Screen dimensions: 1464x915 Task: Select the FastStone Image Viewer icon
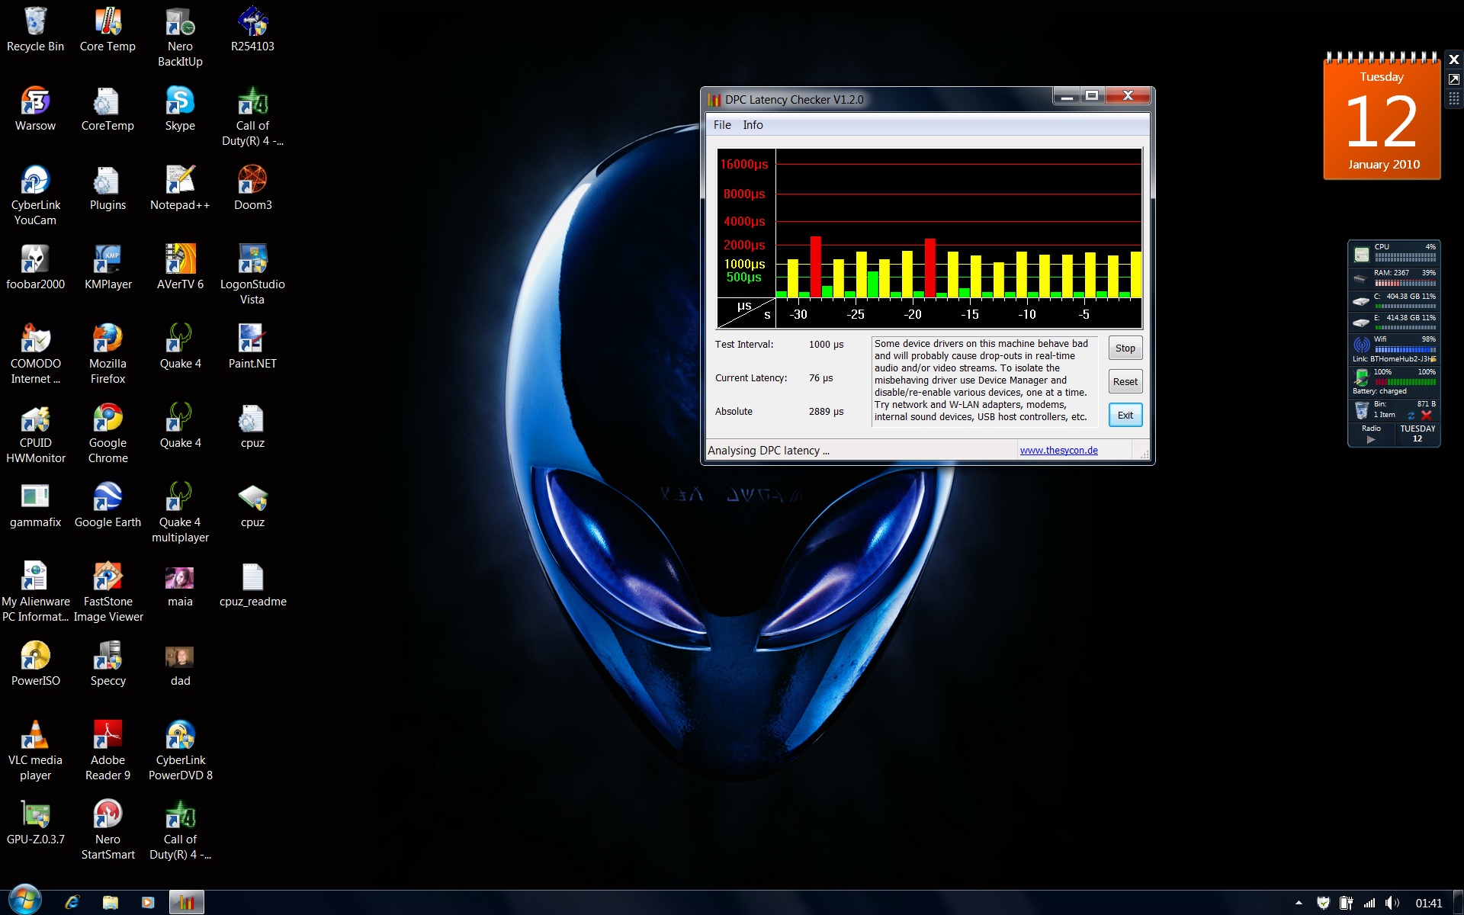pyautogui.click(x=108, y=593)
